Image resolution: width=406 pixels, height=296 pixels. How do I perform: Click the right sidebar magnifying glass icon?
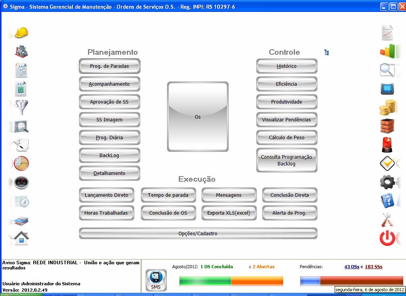coord(387,70)
